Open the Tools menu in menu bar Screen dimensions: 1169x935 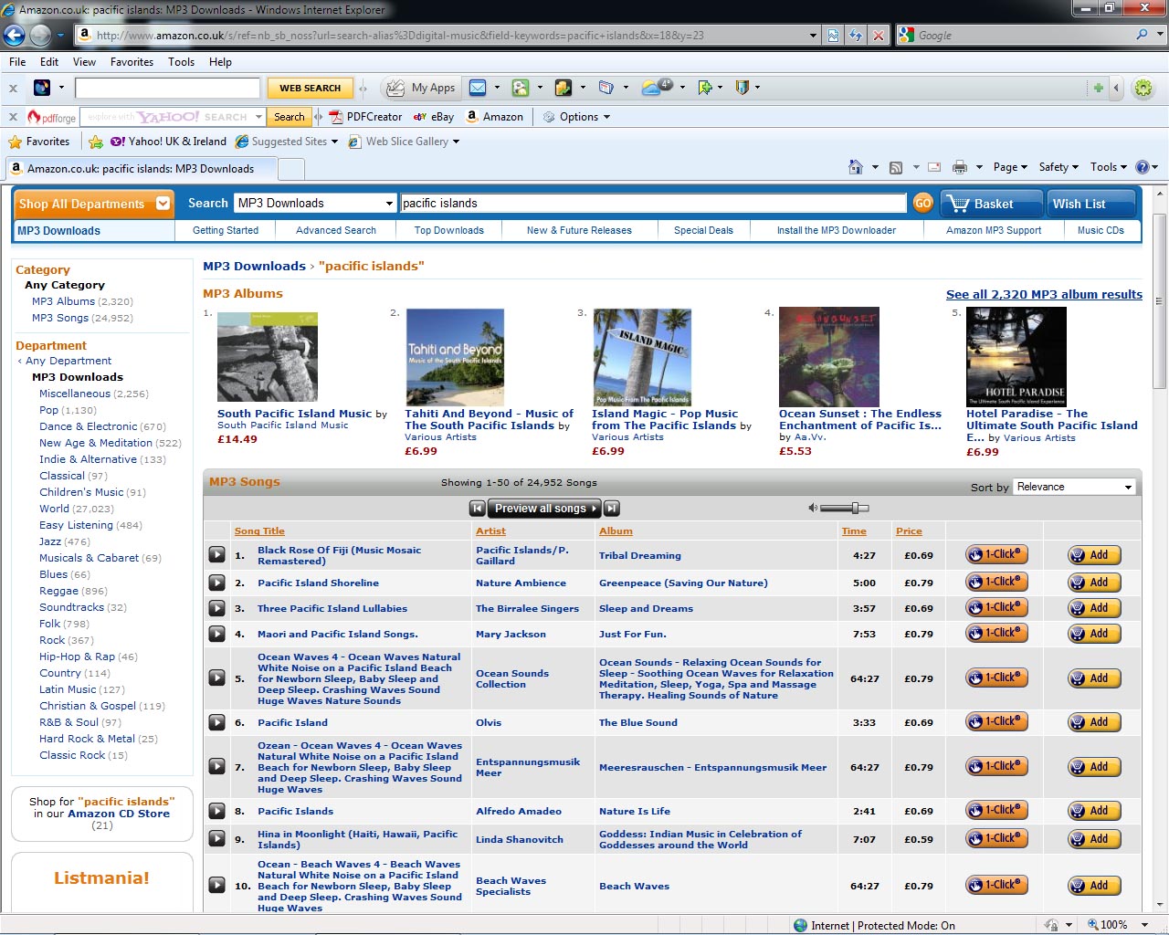(181, 62)
